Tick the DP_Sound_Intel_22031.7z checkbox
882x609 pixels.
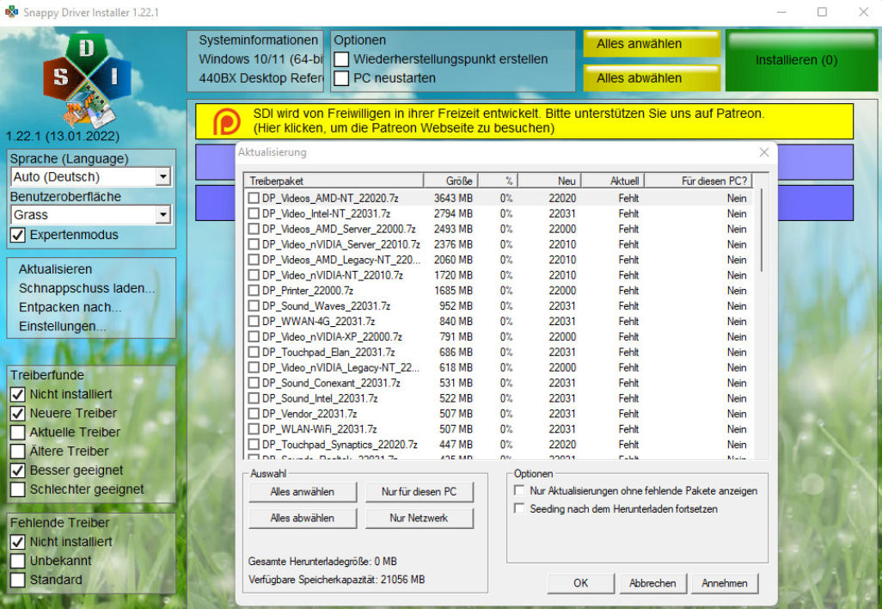[254, 398]
